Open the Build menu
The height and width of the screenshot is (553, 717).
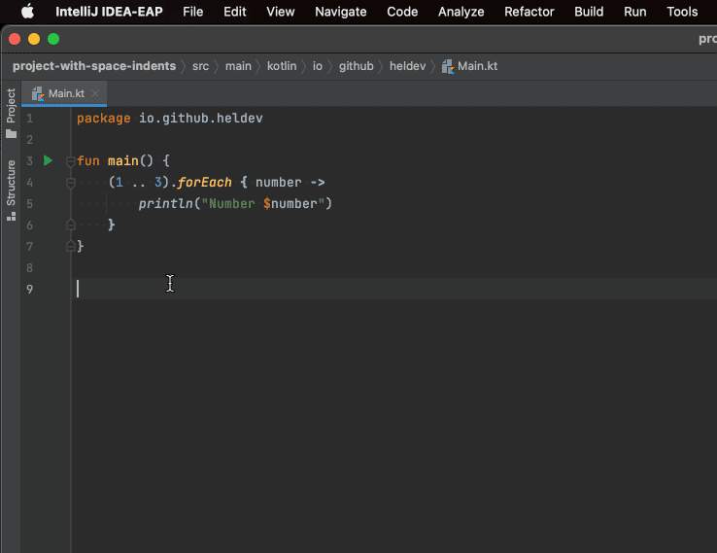[589, 12]
